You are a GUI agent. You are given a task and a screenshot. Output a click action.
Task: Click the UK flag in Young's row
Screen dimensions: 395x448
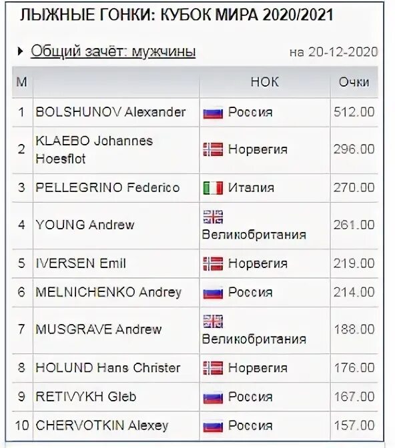pyautogui.click(x=213, y=217)
